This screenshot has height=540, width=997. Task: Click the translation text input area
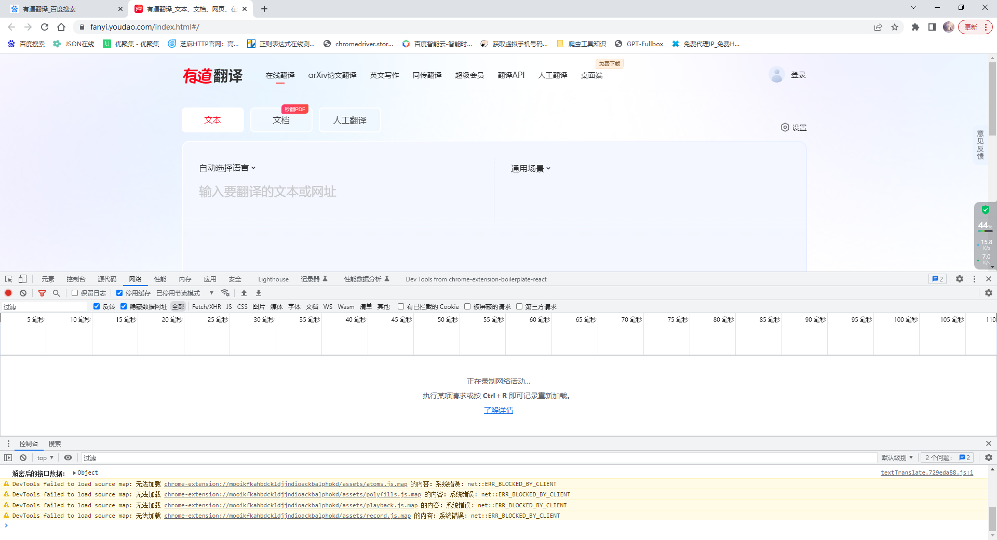pyautogui.click(x=338, y=192)
